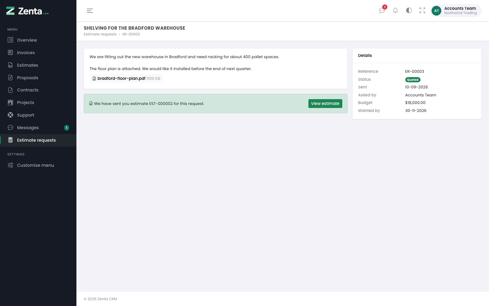Open the Support menu item
Viewport: 489px width, 306px height.
click(38, 115)
